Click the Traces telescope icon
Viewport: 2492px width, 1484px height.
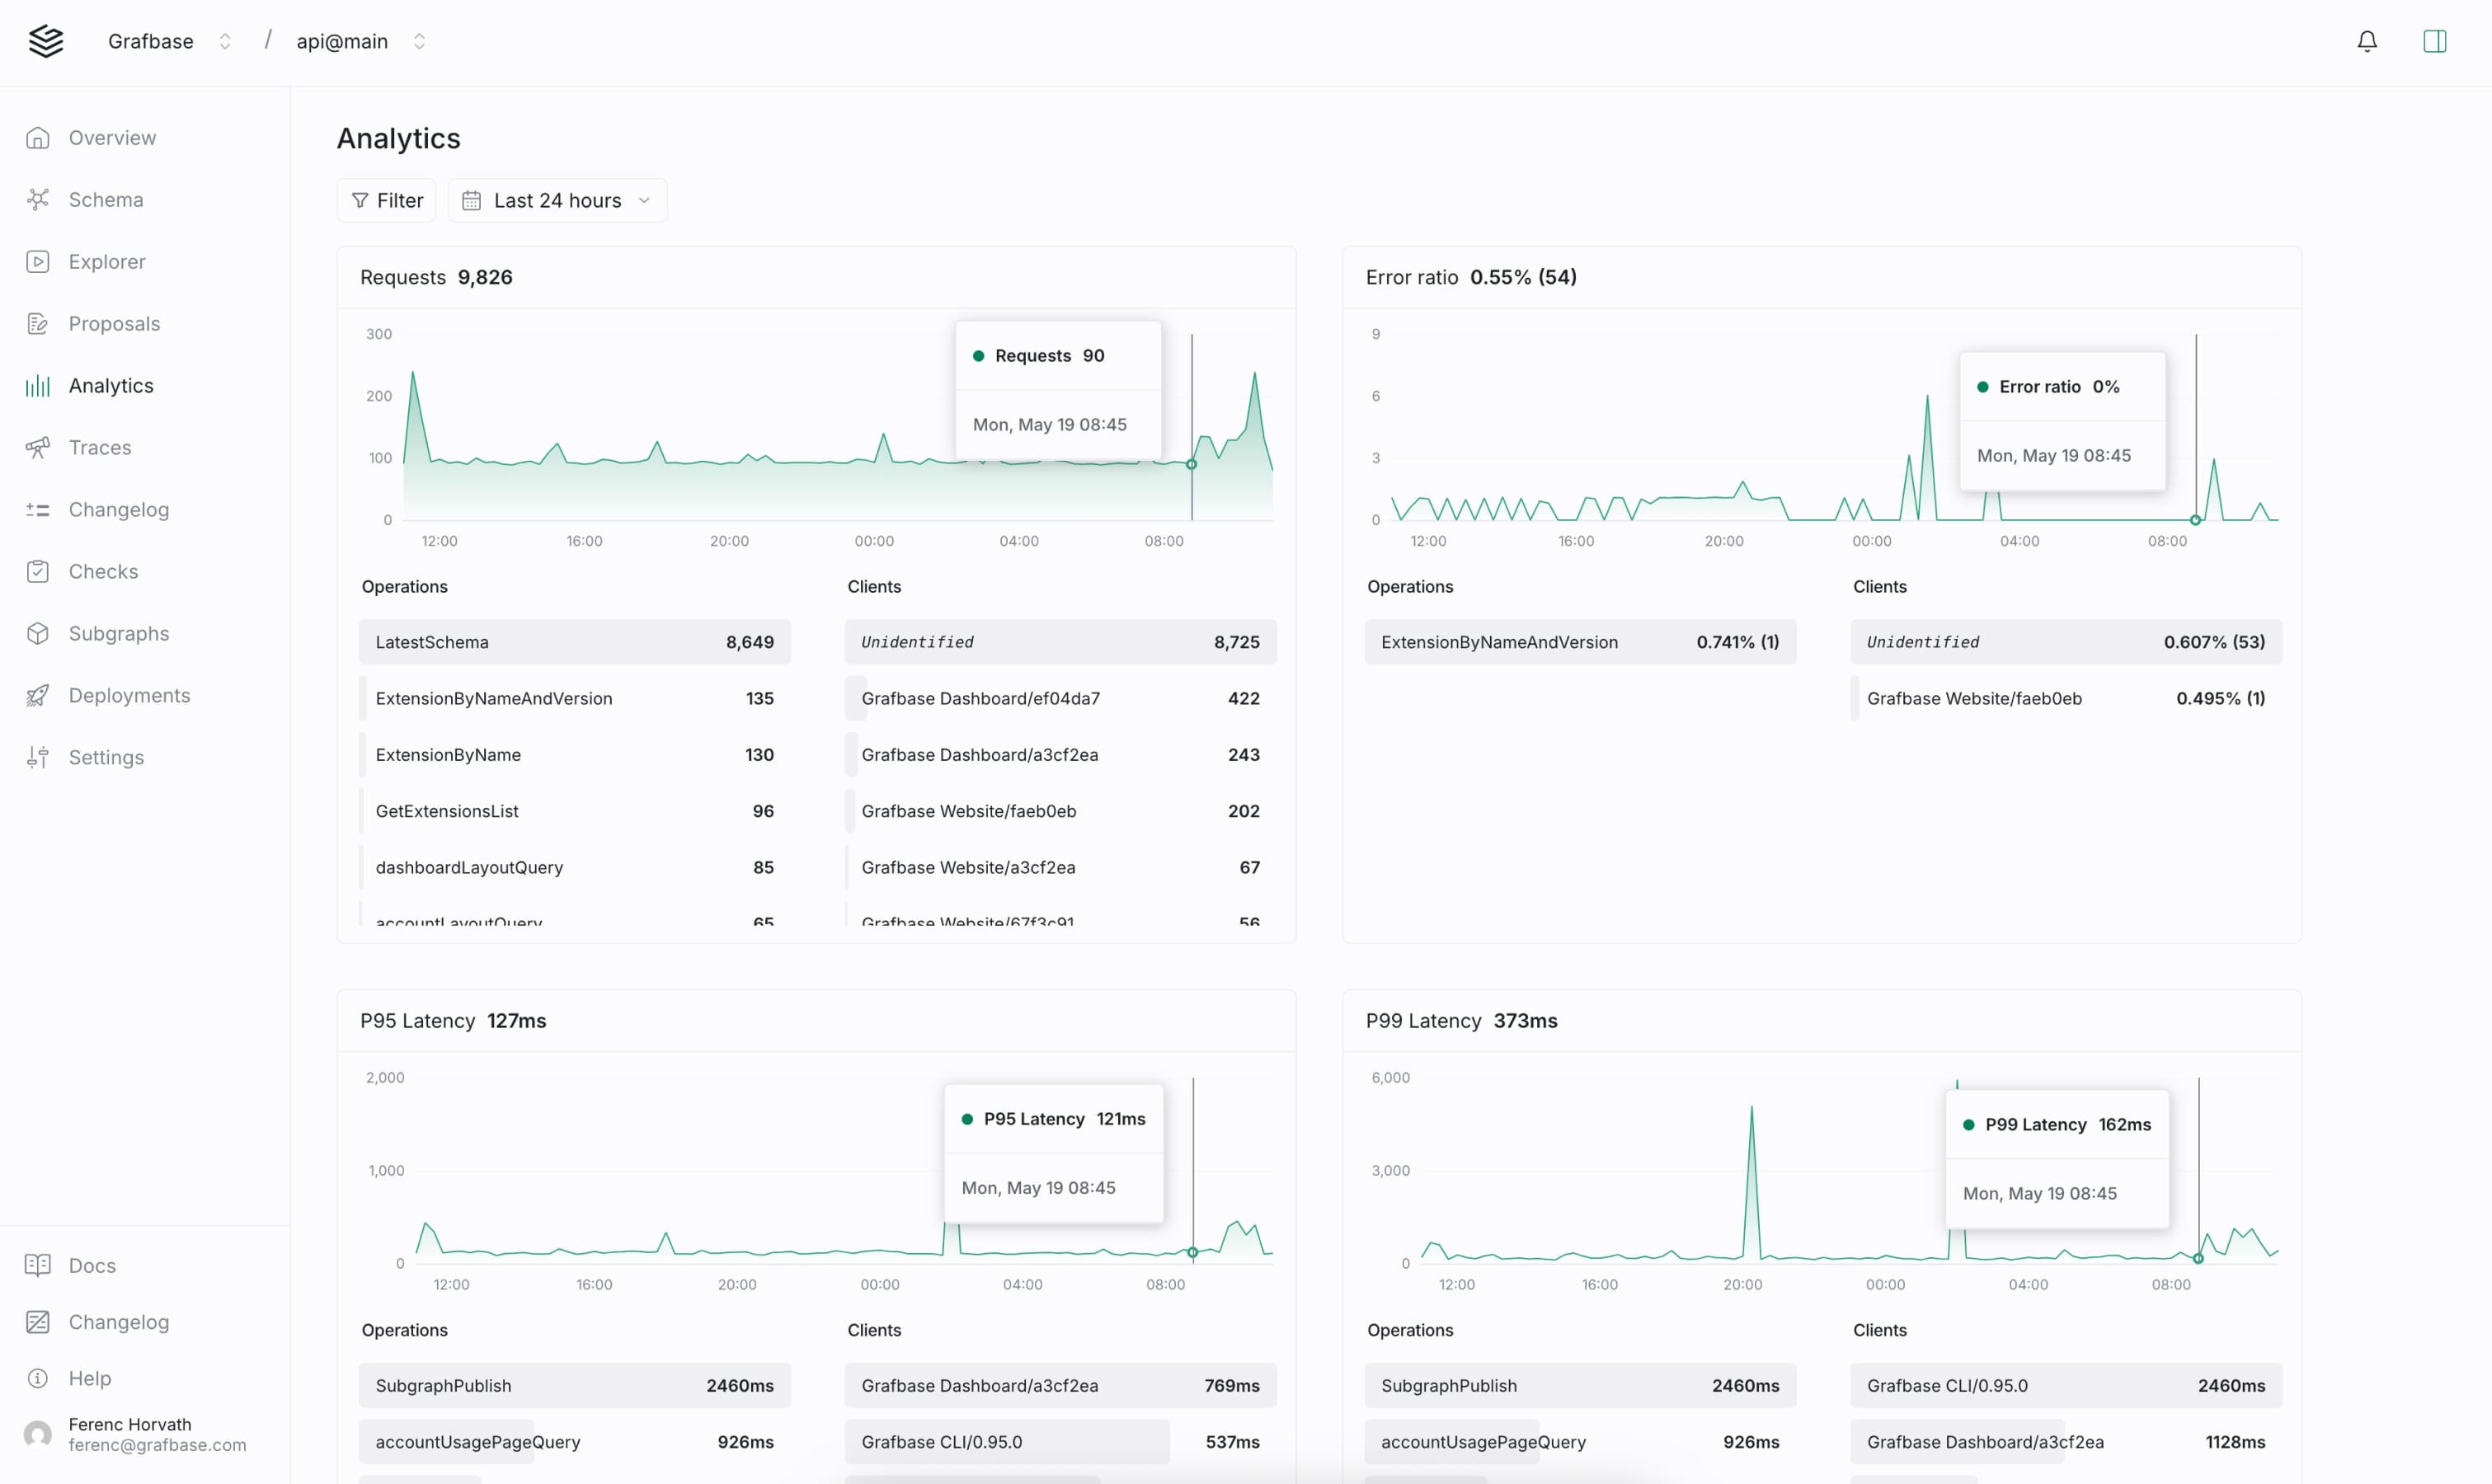pyautogui.click(x=38, y=448)
